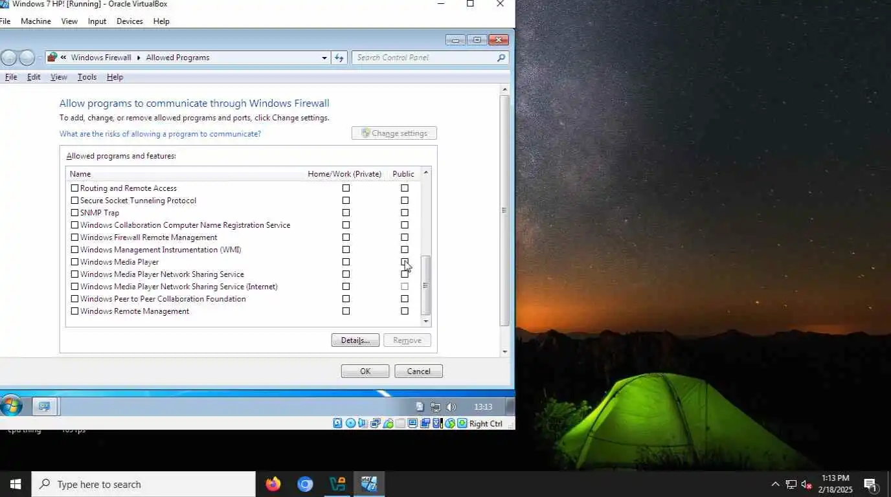Open 'What are the risks' link
Image resolution: width=891 pixels, height=497 pixels.
coord(160,134)
